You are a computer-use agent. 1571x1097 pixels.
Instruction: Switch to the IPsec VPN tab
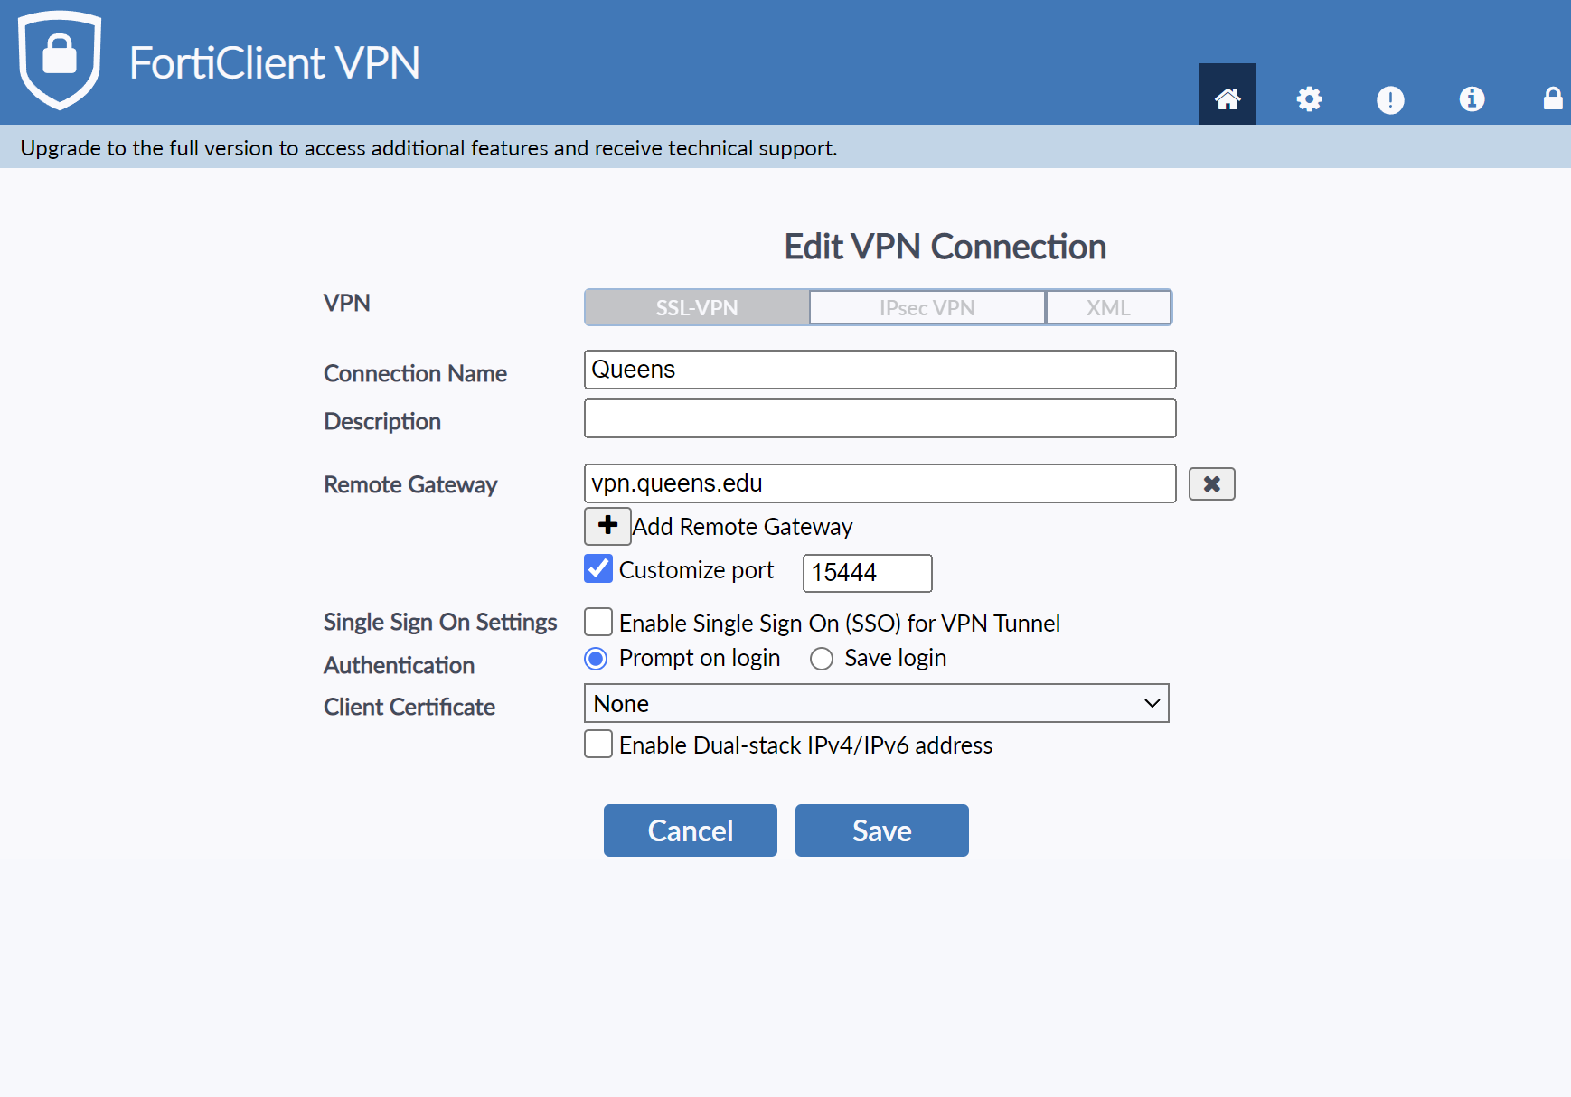pyautogui.click(x=927, y=308)
